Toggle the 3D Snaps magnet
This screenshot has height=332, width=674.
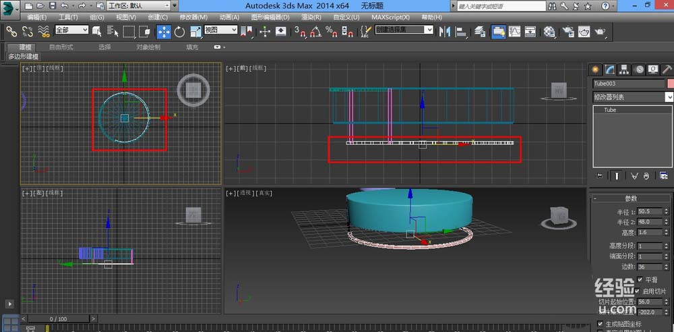tap(300, 32)
